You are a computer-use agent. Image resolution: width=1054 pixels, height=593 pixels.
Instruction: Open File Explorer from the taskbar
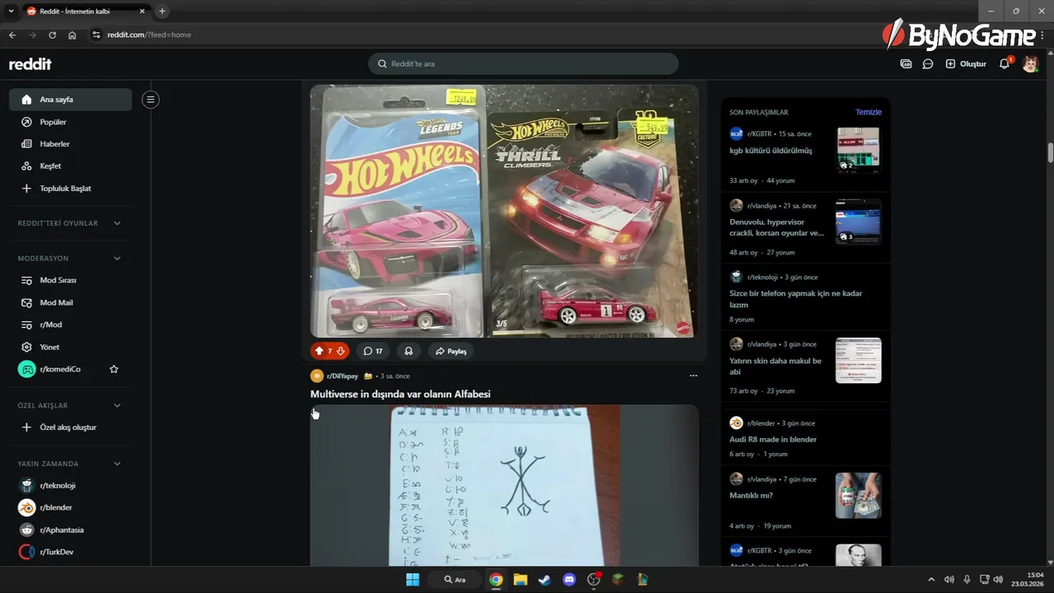click(520, 579)
